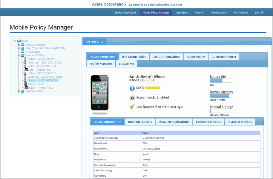Screen dimensions: 273x179
Task: Expand the Bring Your Own Devices node
Action: (19, 48)
